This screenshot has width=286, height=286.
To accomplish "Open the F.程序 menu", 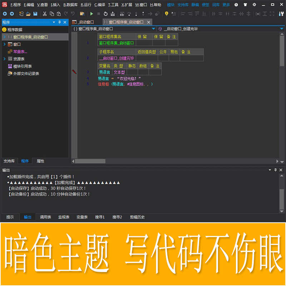I will 16,5.
